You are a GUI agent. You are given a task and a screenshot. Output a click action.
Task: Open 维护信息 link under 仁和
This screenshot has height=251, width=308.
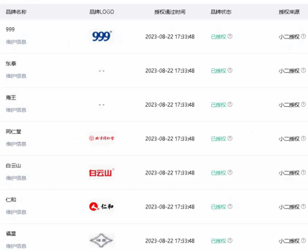[16, 212]
